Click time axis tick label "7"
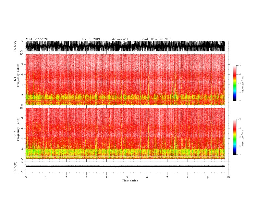The height and width of the screenshot is (199, 257). coord(167,177)
